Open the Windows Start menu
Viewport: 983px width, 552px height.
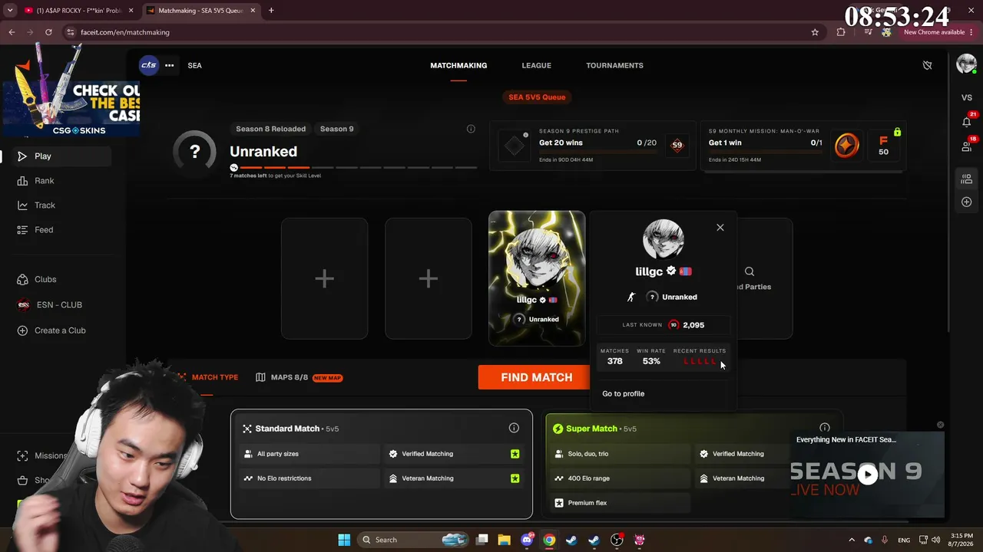point(344,540)
